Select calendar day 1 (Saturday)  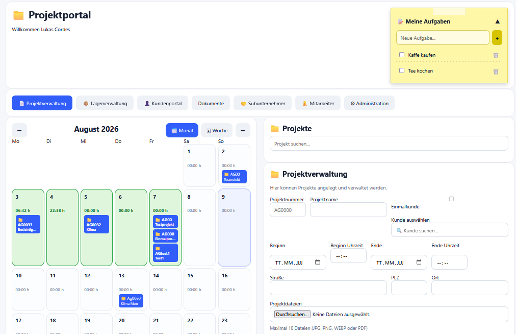[200, 165]
